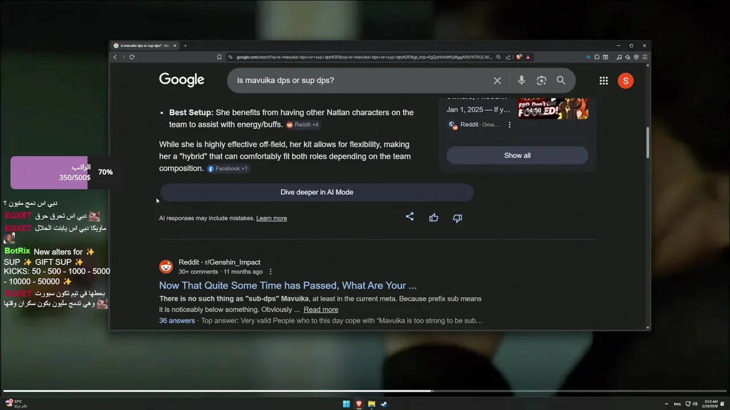Share the AI overview response
This screenshot has height=410, width=730.
point(409,217)
